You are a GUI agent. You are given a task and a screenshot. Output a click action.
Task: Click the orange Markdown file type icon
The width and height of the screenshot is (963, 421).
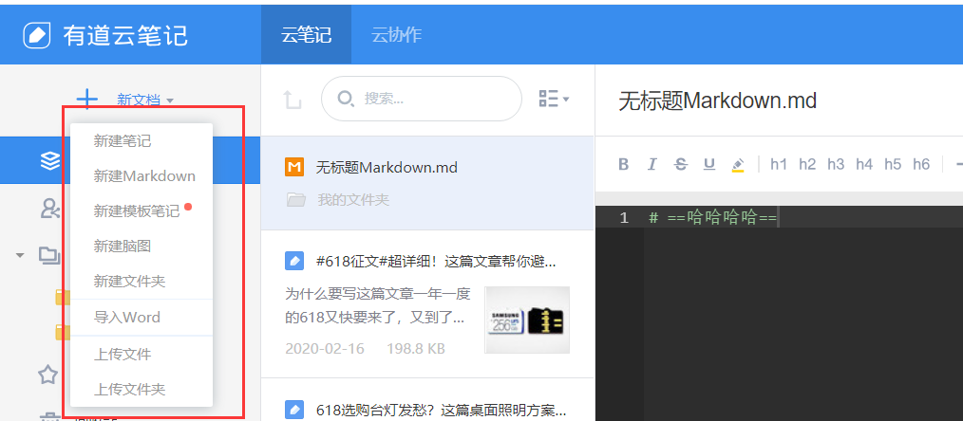(x=294, y=167)
